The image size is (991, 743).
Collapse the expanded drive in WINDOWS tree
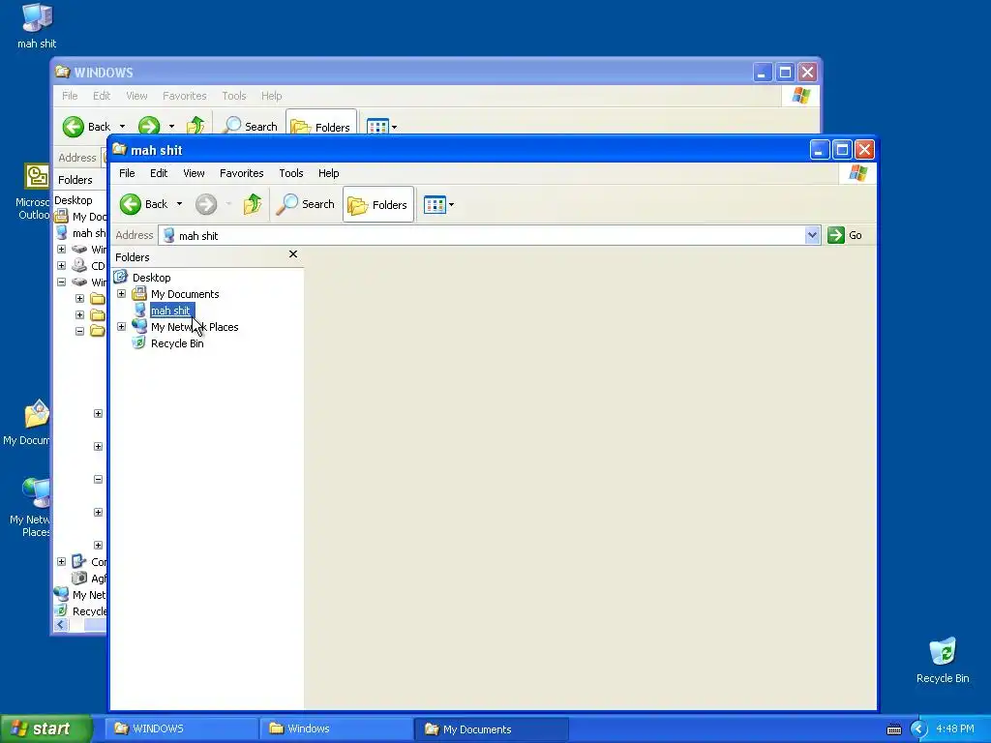(61, 282)
